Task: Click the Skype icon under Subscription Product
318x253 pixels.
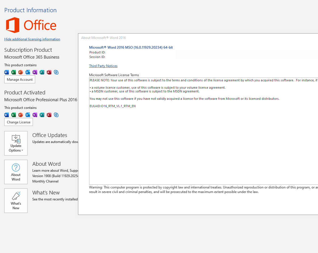Action: 56,72
